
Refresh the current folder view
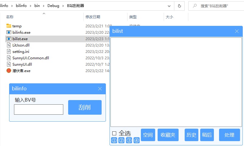(179, 6)
